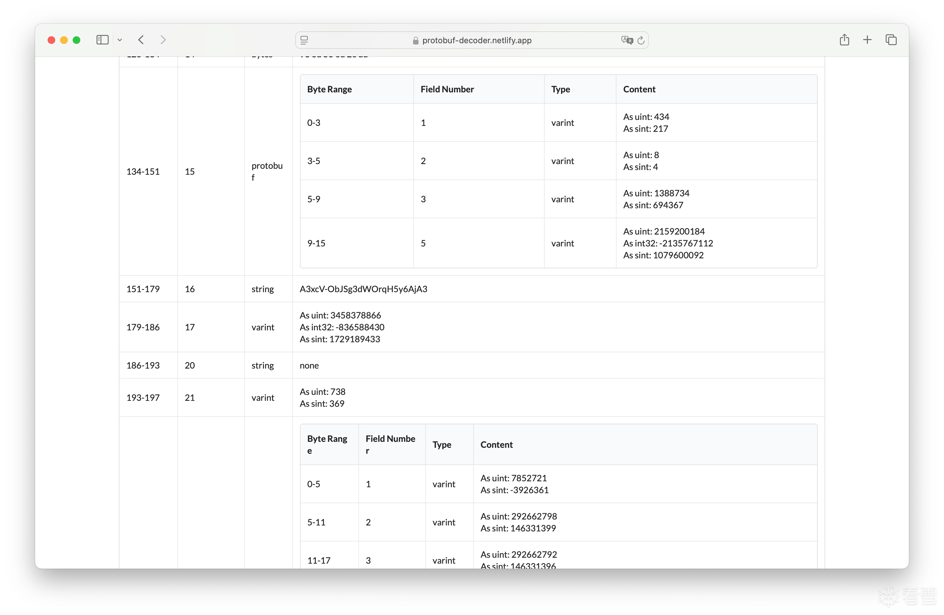Open the Share sheet icon

pyautogui.click(x=844, y=40)
